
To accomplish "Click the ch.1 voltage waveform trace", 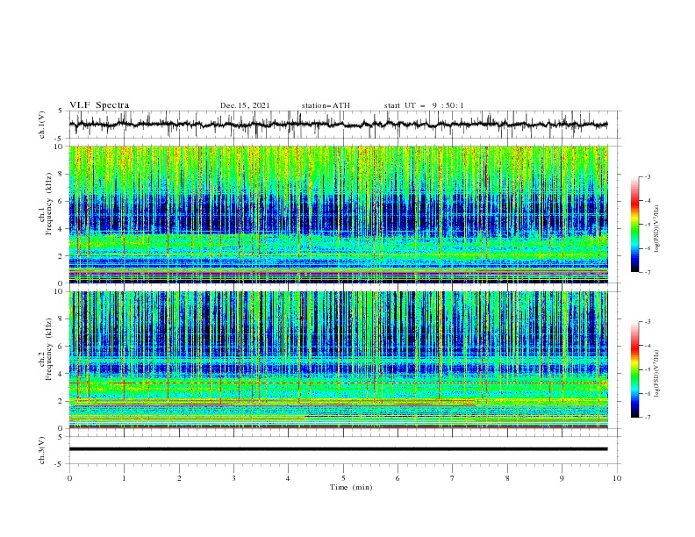I will point(338,125).
